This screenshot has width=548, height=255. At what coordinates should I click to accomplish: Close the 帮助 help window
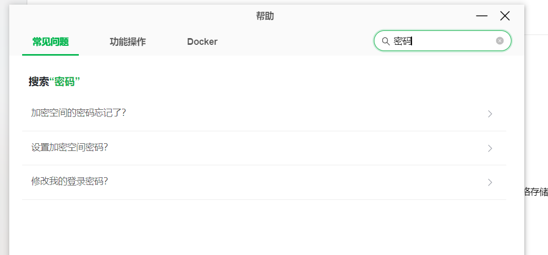[505, 16]
